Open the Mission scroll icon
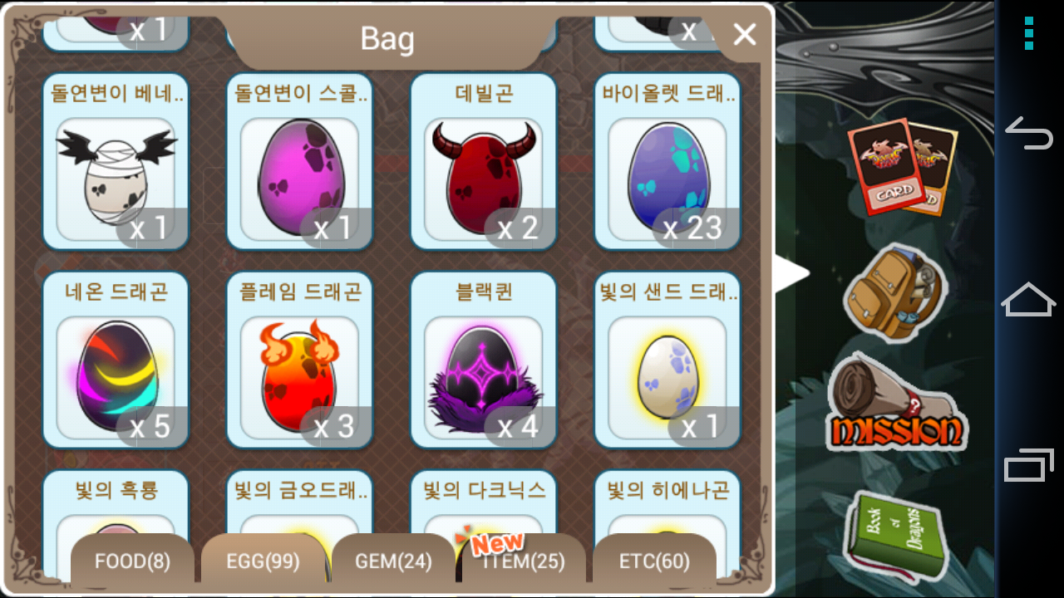Viewport: 1064px width, 598px height. [898, 403]
